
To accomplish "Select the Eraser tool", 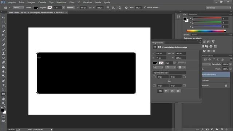I will pos(3,63).
